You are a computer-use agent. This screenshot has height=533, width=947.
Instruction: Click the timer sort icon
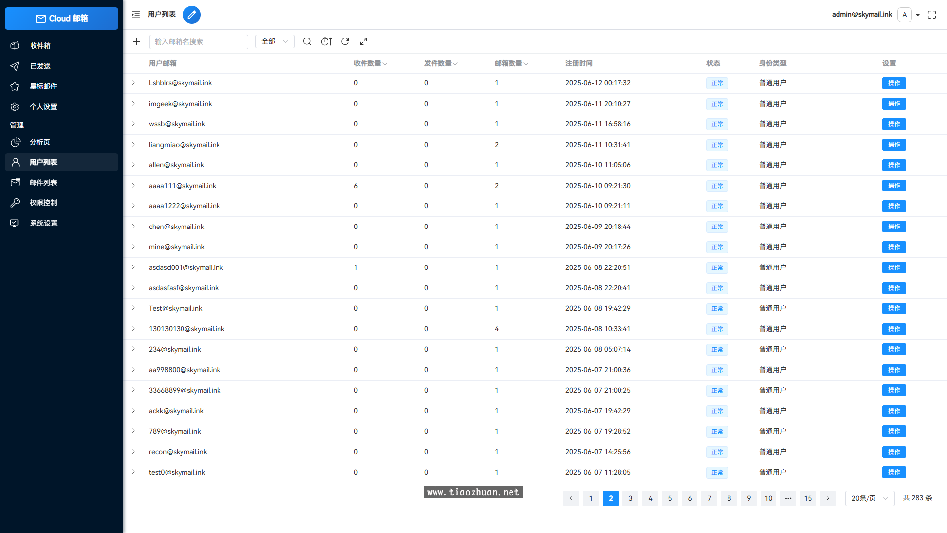pyautogui.click(x=327, y=42)
